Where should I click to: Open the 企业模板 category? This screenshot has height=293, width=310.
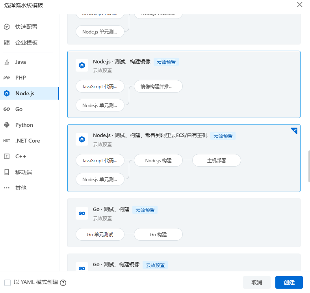pos(30,43)
